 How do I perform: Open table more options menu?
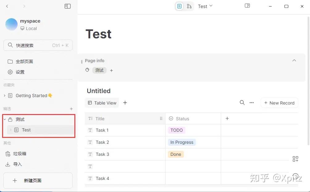(252, 103)
